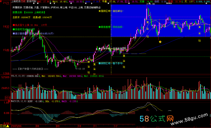This screenshot has width=211, height=128.
Task: Click the 21.00 high price annotation
Action: (x=151, y=4)
